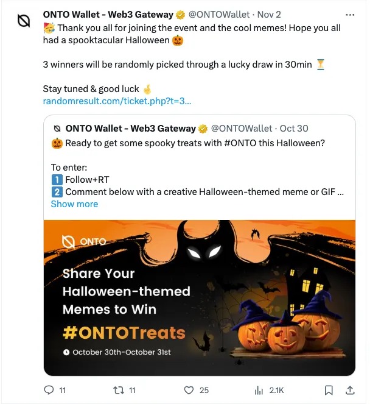This screenshot has height=404, width=370.
Task: Click quoted tweet's ONTO Wallet author name
Action: [x=130, y=129]
